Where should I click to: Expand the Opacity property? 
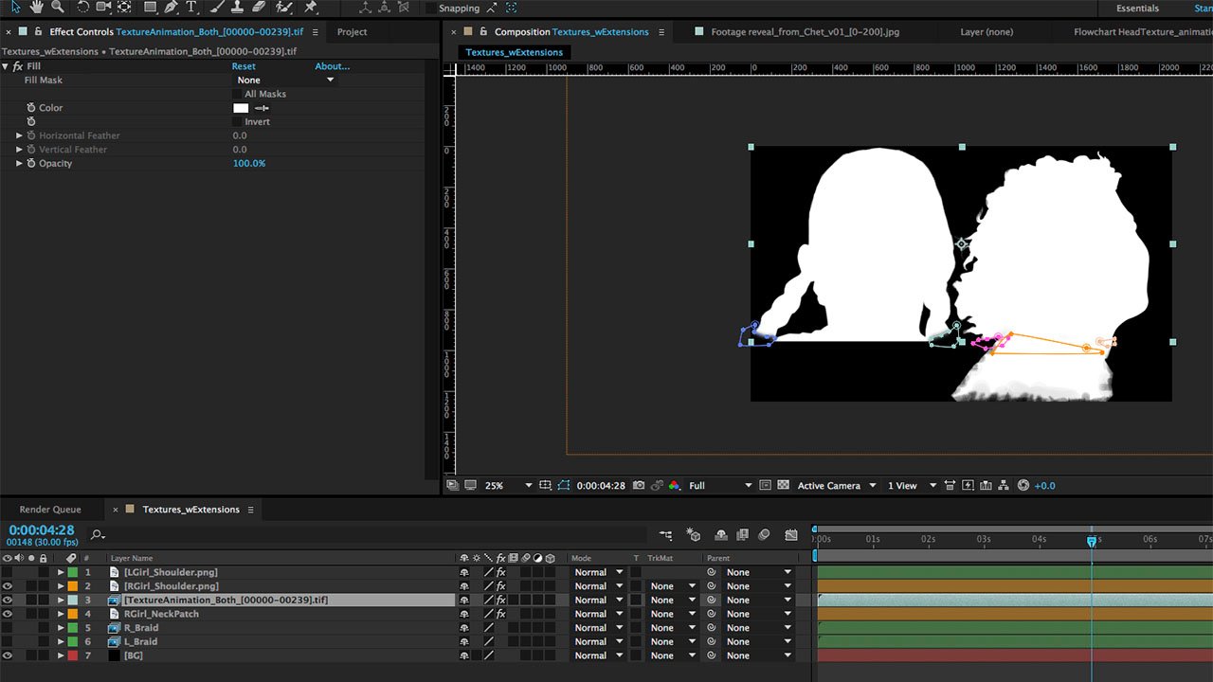coord(19,164)
